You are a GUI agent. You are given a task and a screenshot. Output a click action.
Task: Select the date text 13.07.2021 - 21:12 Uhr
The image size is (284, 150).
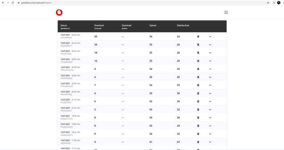click(x=70, y=100)
